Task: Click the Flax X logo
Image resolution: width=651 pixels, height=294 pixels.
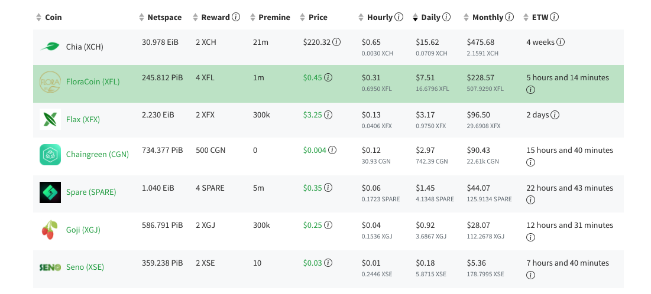Action: [50, 119]
